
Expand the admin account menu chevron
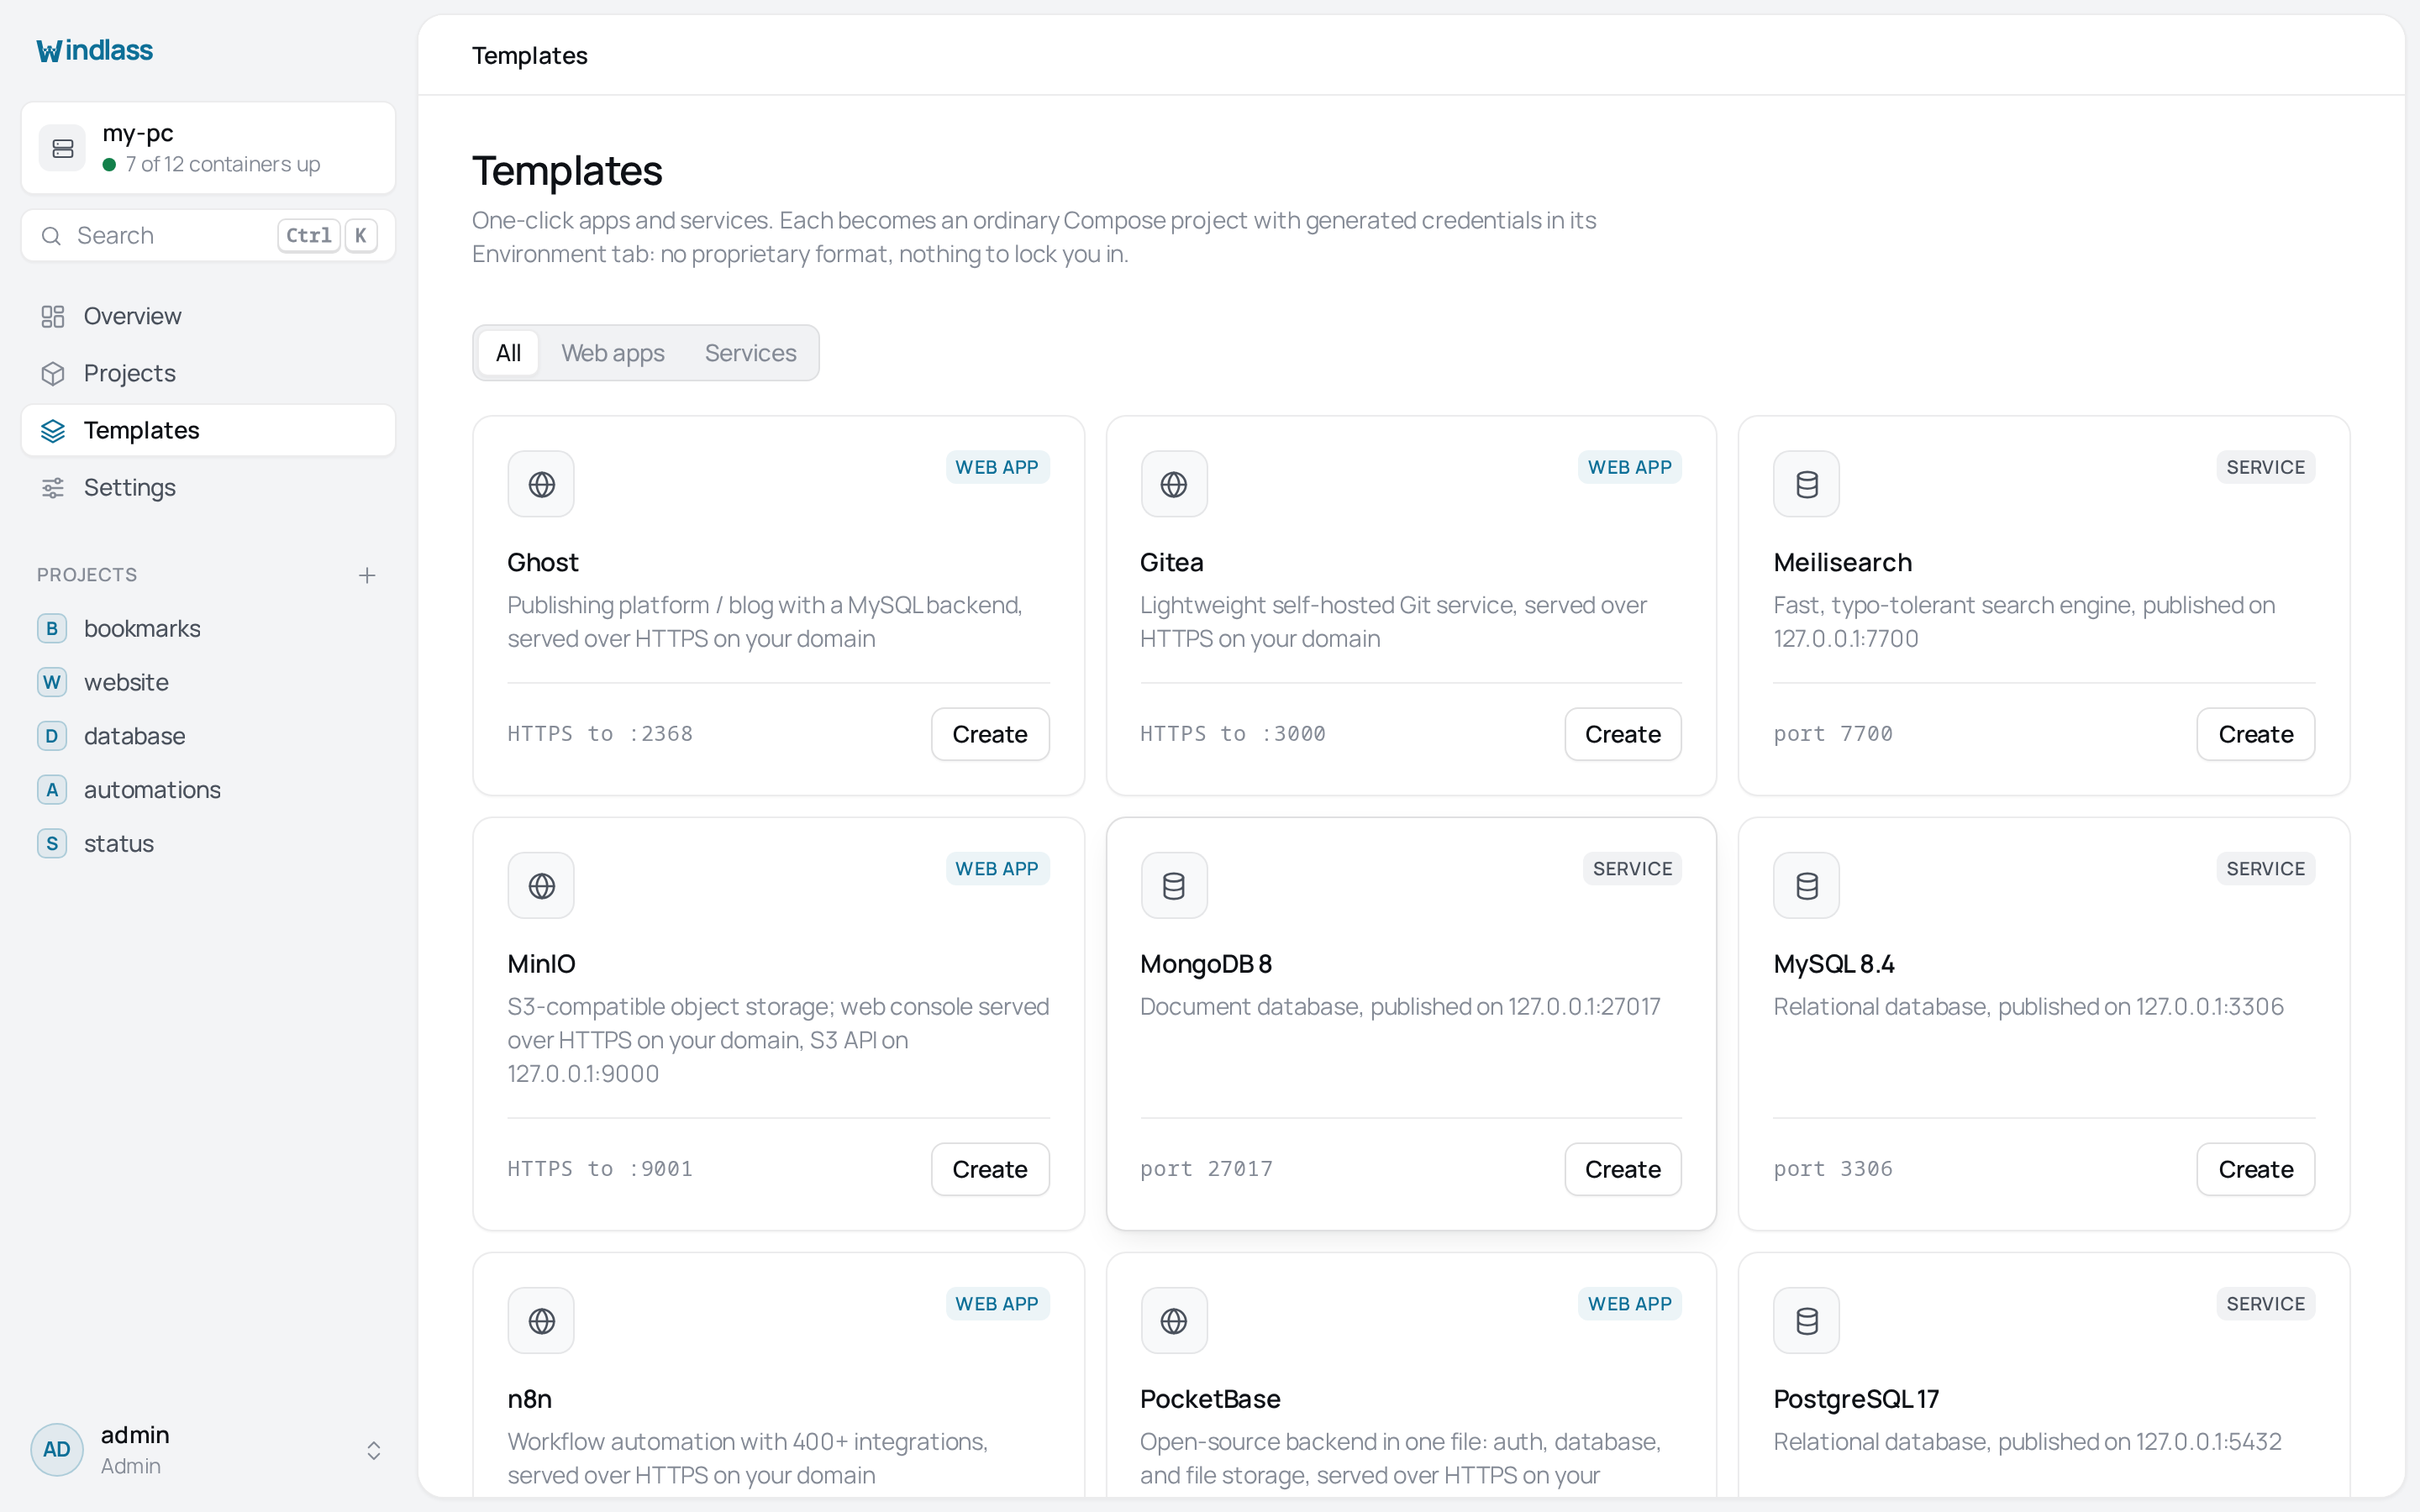(373, 1450)
